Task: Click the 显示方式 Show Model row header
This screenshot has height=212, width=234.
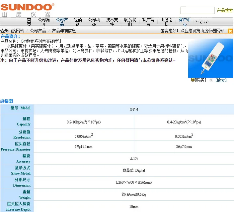Action: [x=17, y=170]
